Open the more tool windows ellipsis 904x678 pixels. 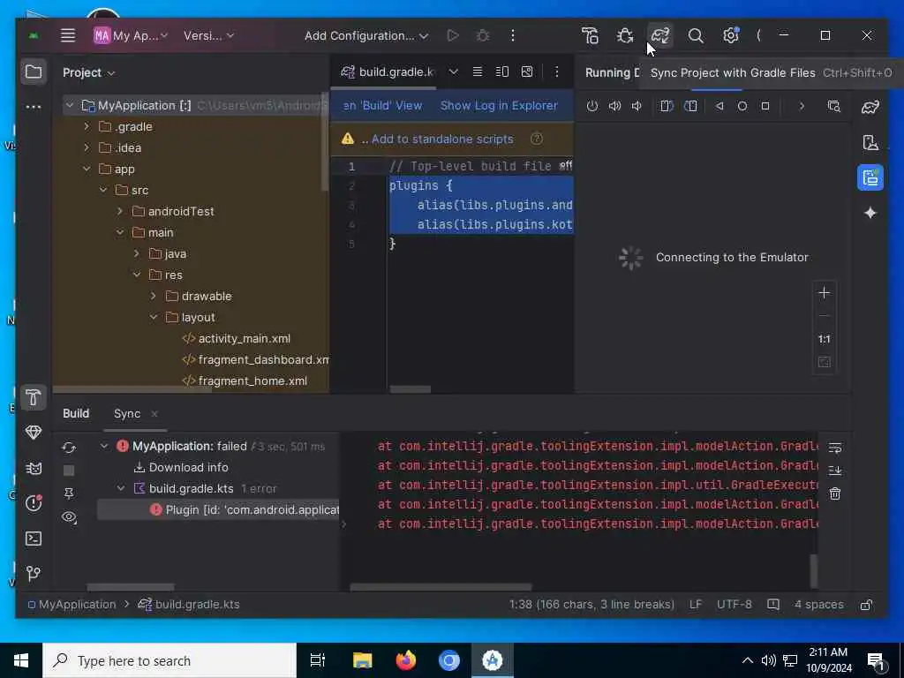coord(34,107)
